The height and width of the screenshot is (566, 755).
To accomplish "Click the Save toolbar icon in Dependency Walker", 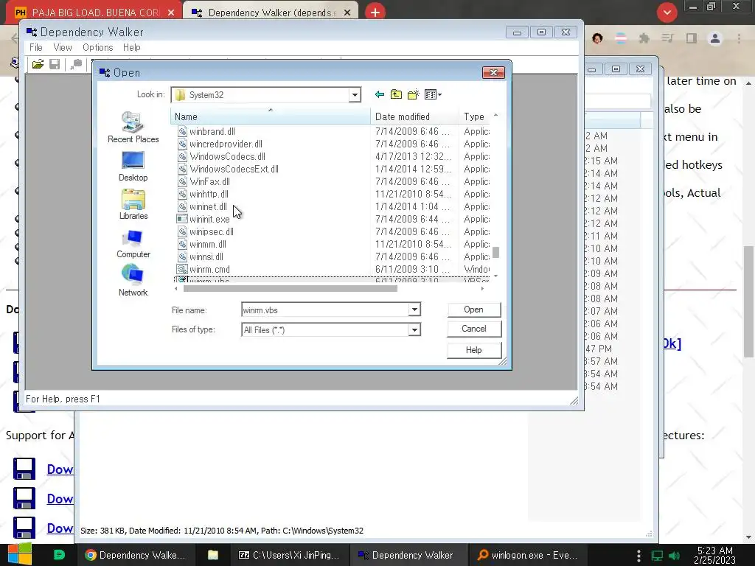I will tap(55, 64).
